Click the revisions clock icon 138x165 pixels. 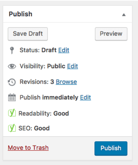pos(12,82)
